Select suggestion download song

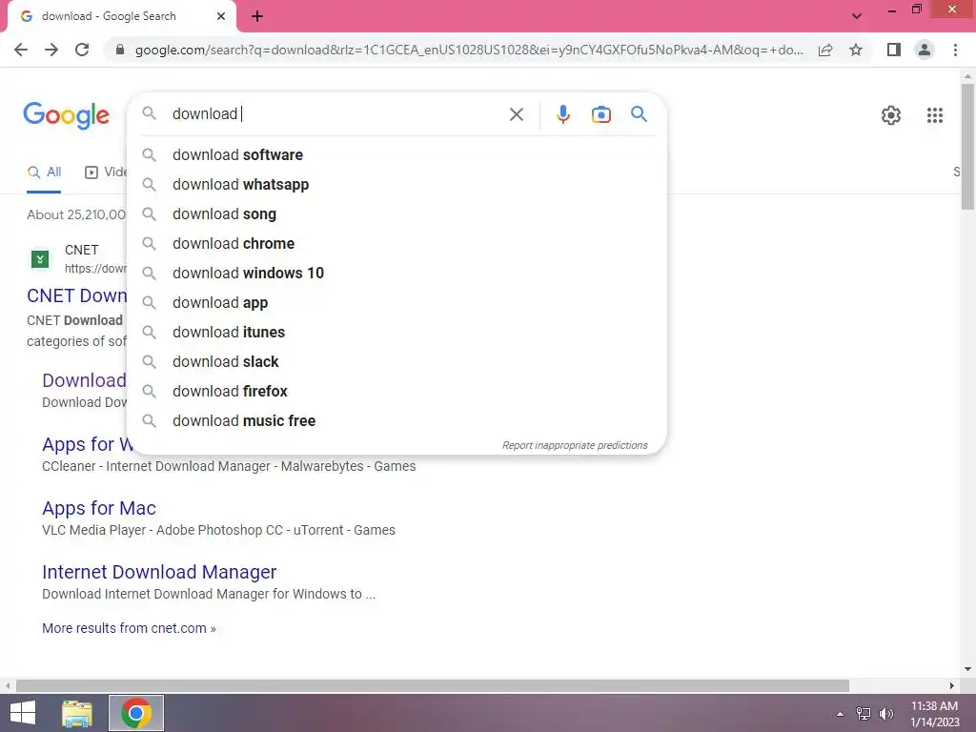click(x=396, y=214)
